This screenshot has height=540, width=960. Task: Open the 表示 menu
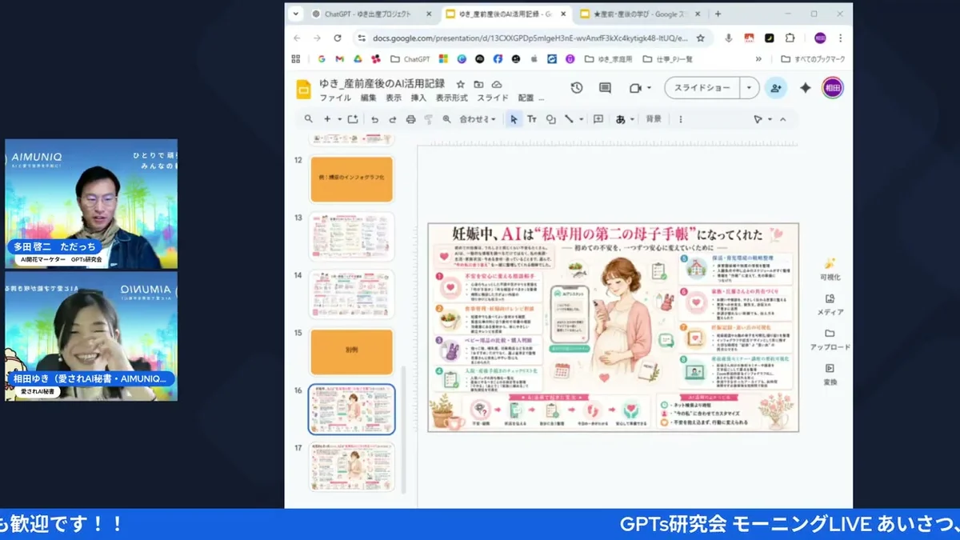point(394,98)
